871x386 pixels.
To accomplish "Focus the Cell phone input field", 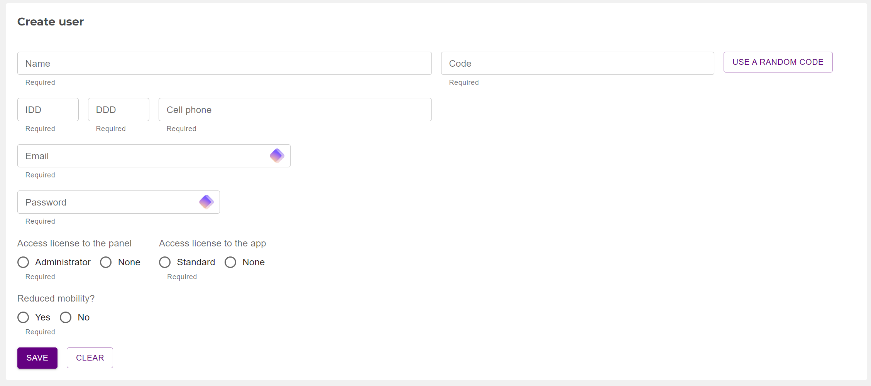I will point(295,110).
